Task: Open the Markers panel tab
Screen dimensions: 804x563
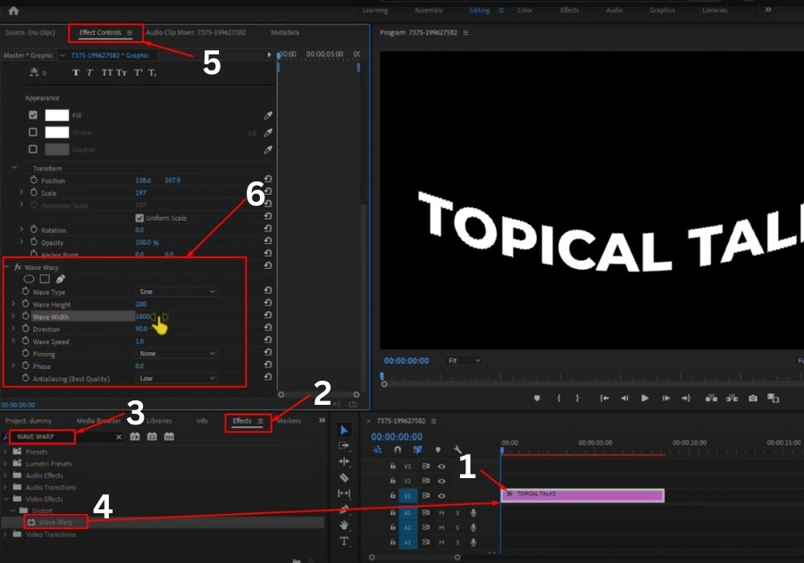Action: (x=289, y=420)
